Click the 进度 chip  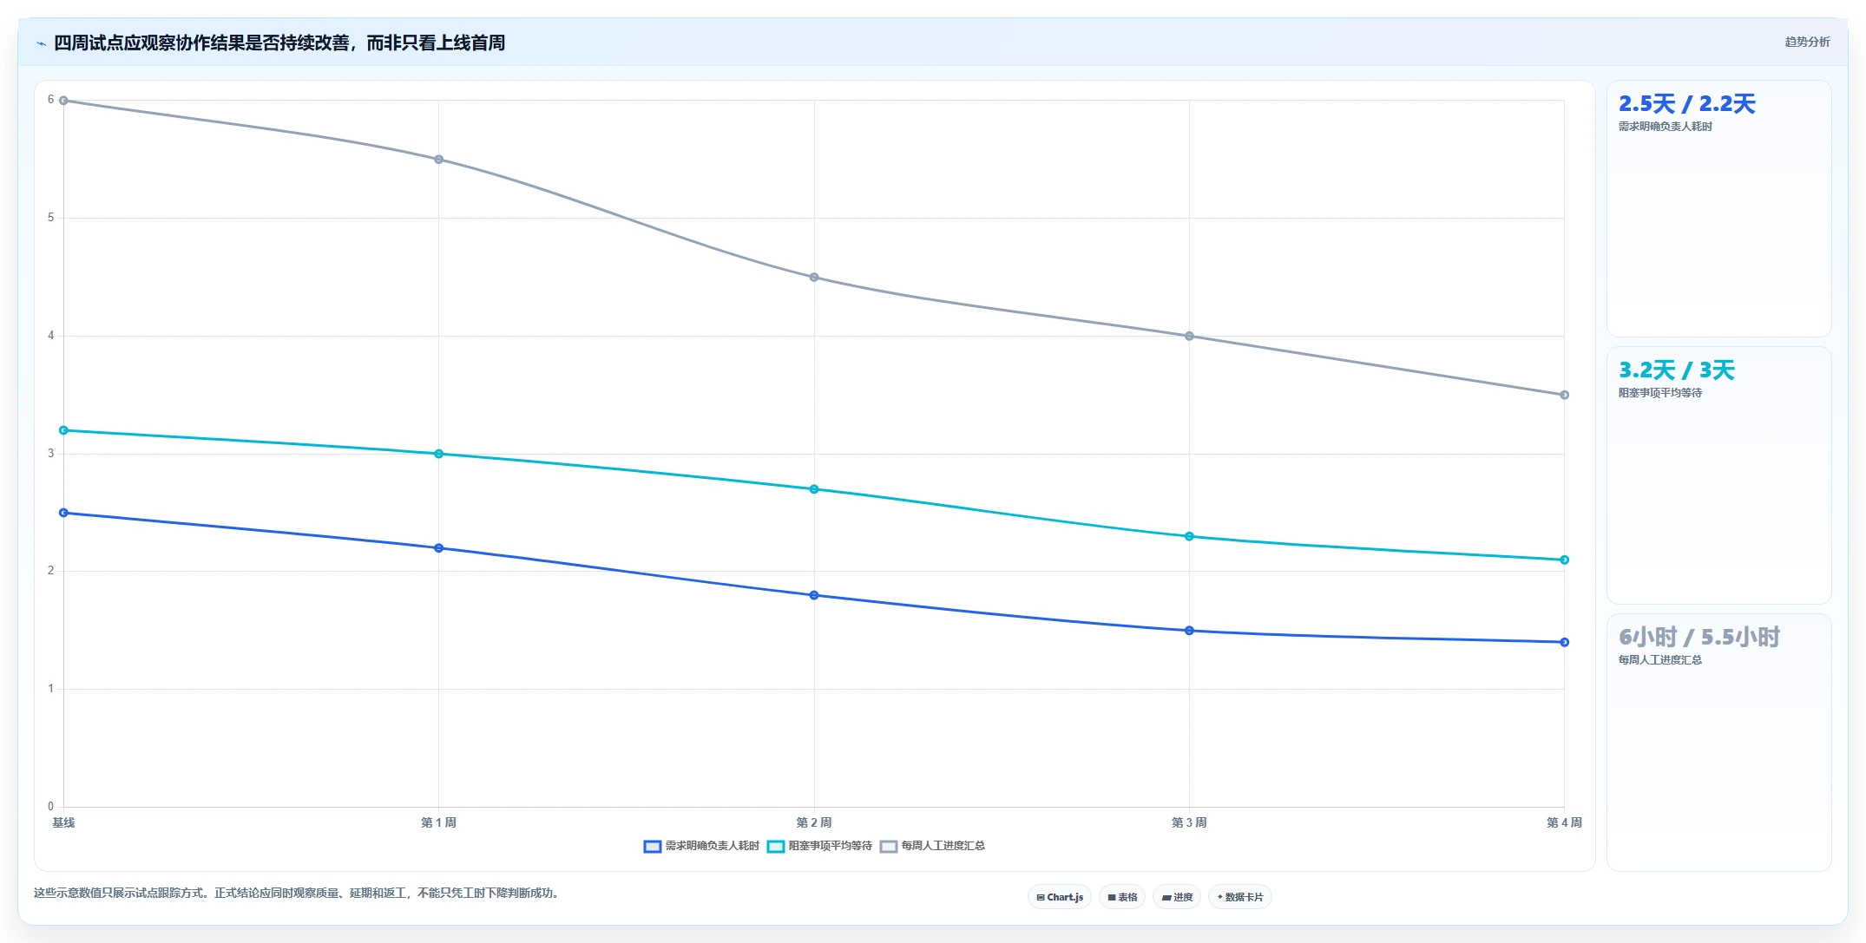[1177, 897]
